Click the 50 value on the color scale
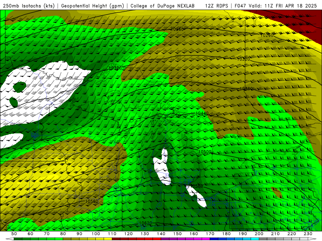 click(x=14, y=234)
